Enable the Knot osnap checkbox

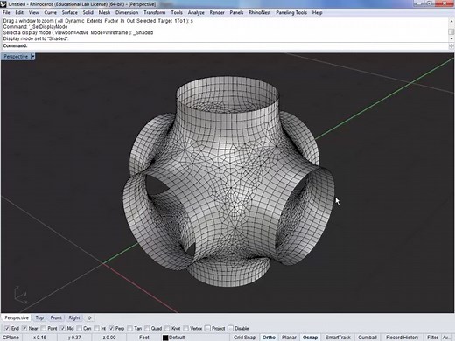click(x=167, y=329)
